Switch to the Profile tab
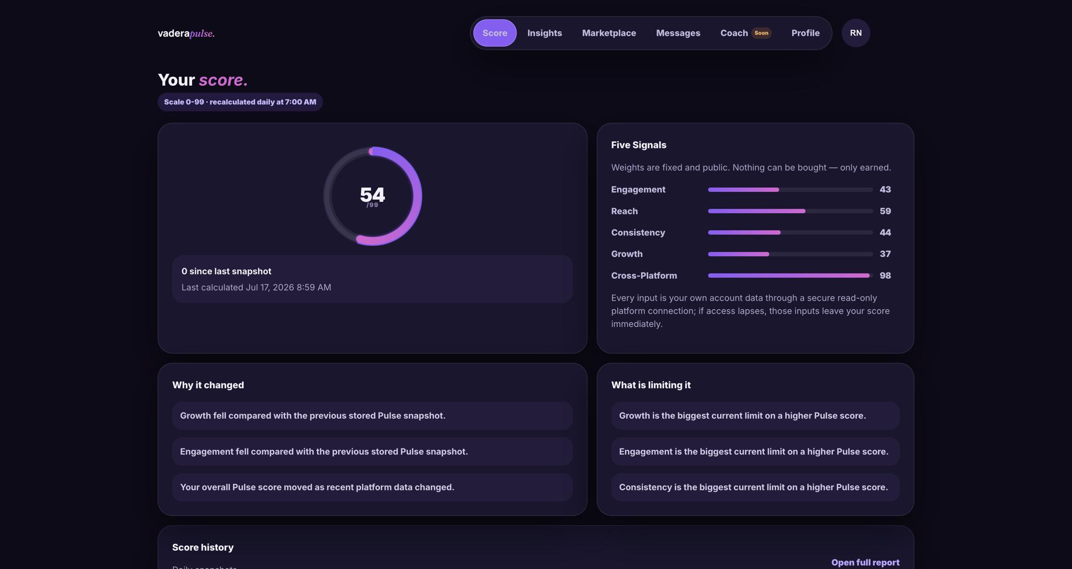This screenshot has width=1072, height=569. [x=805, y=33]
